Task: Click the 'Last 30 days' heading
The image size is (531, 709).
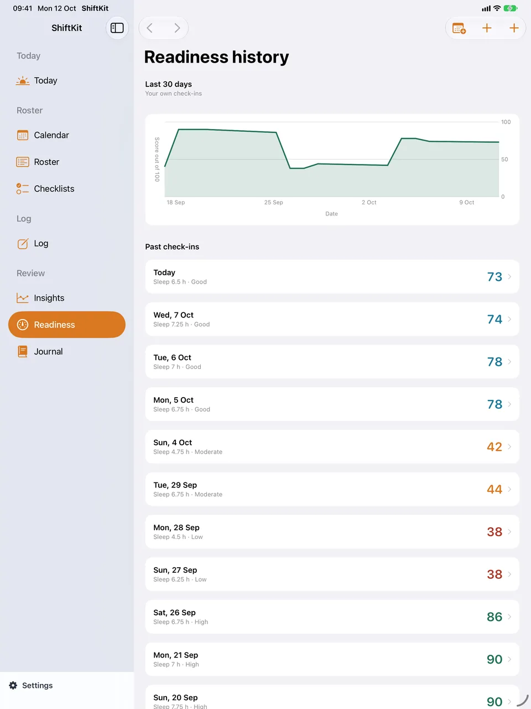Action: [169, 84]
